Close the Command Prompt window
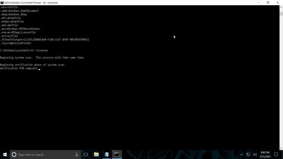 [278, 3]
